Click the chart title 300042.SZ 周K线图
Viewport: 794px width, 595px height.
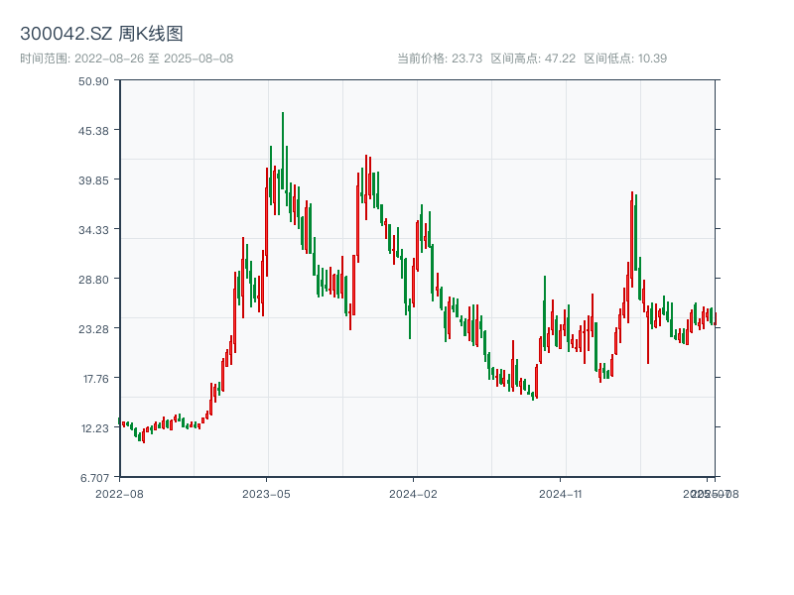101,34
